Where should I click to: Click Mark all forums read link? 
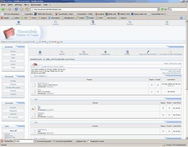click(173, 64)
